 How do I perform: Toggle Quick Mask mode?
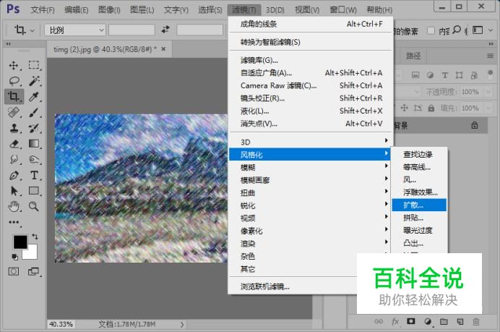pos(14,272)
